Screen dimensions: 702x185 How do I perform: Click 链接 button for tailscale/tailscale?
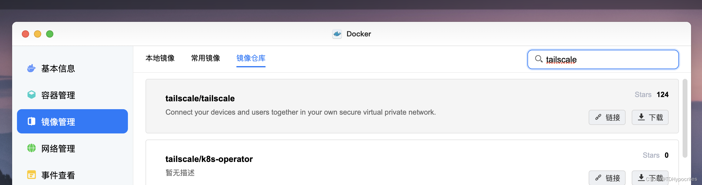pyautogui.click(x=607, y=117)
